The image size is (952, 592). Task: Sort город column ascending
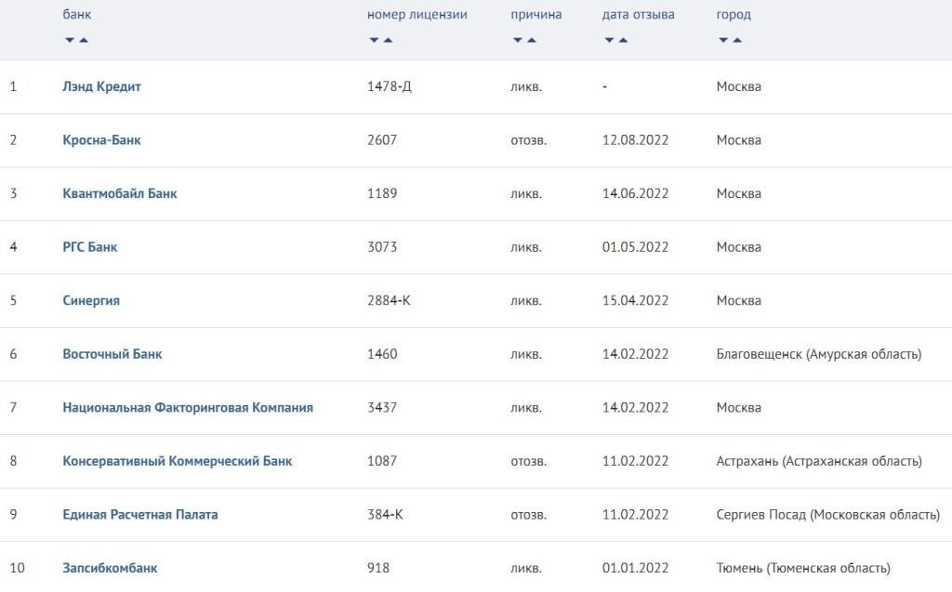click(x=737, y=40)
